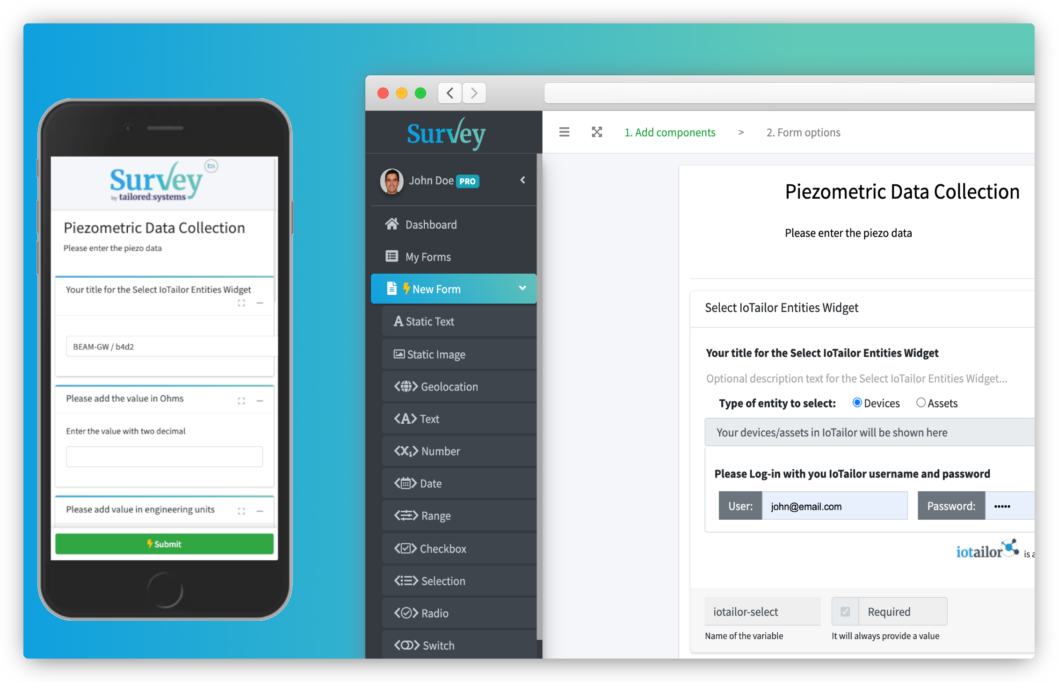Image resolution: width=1058 pixels, height=682 pixels.
Task: Select the Devices radio option
Action: 857,403
